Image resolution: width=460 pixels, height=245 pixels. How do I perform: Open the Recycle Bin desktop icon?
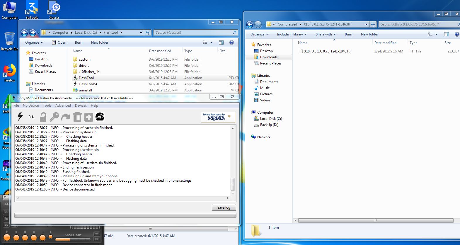pos(9,41)
